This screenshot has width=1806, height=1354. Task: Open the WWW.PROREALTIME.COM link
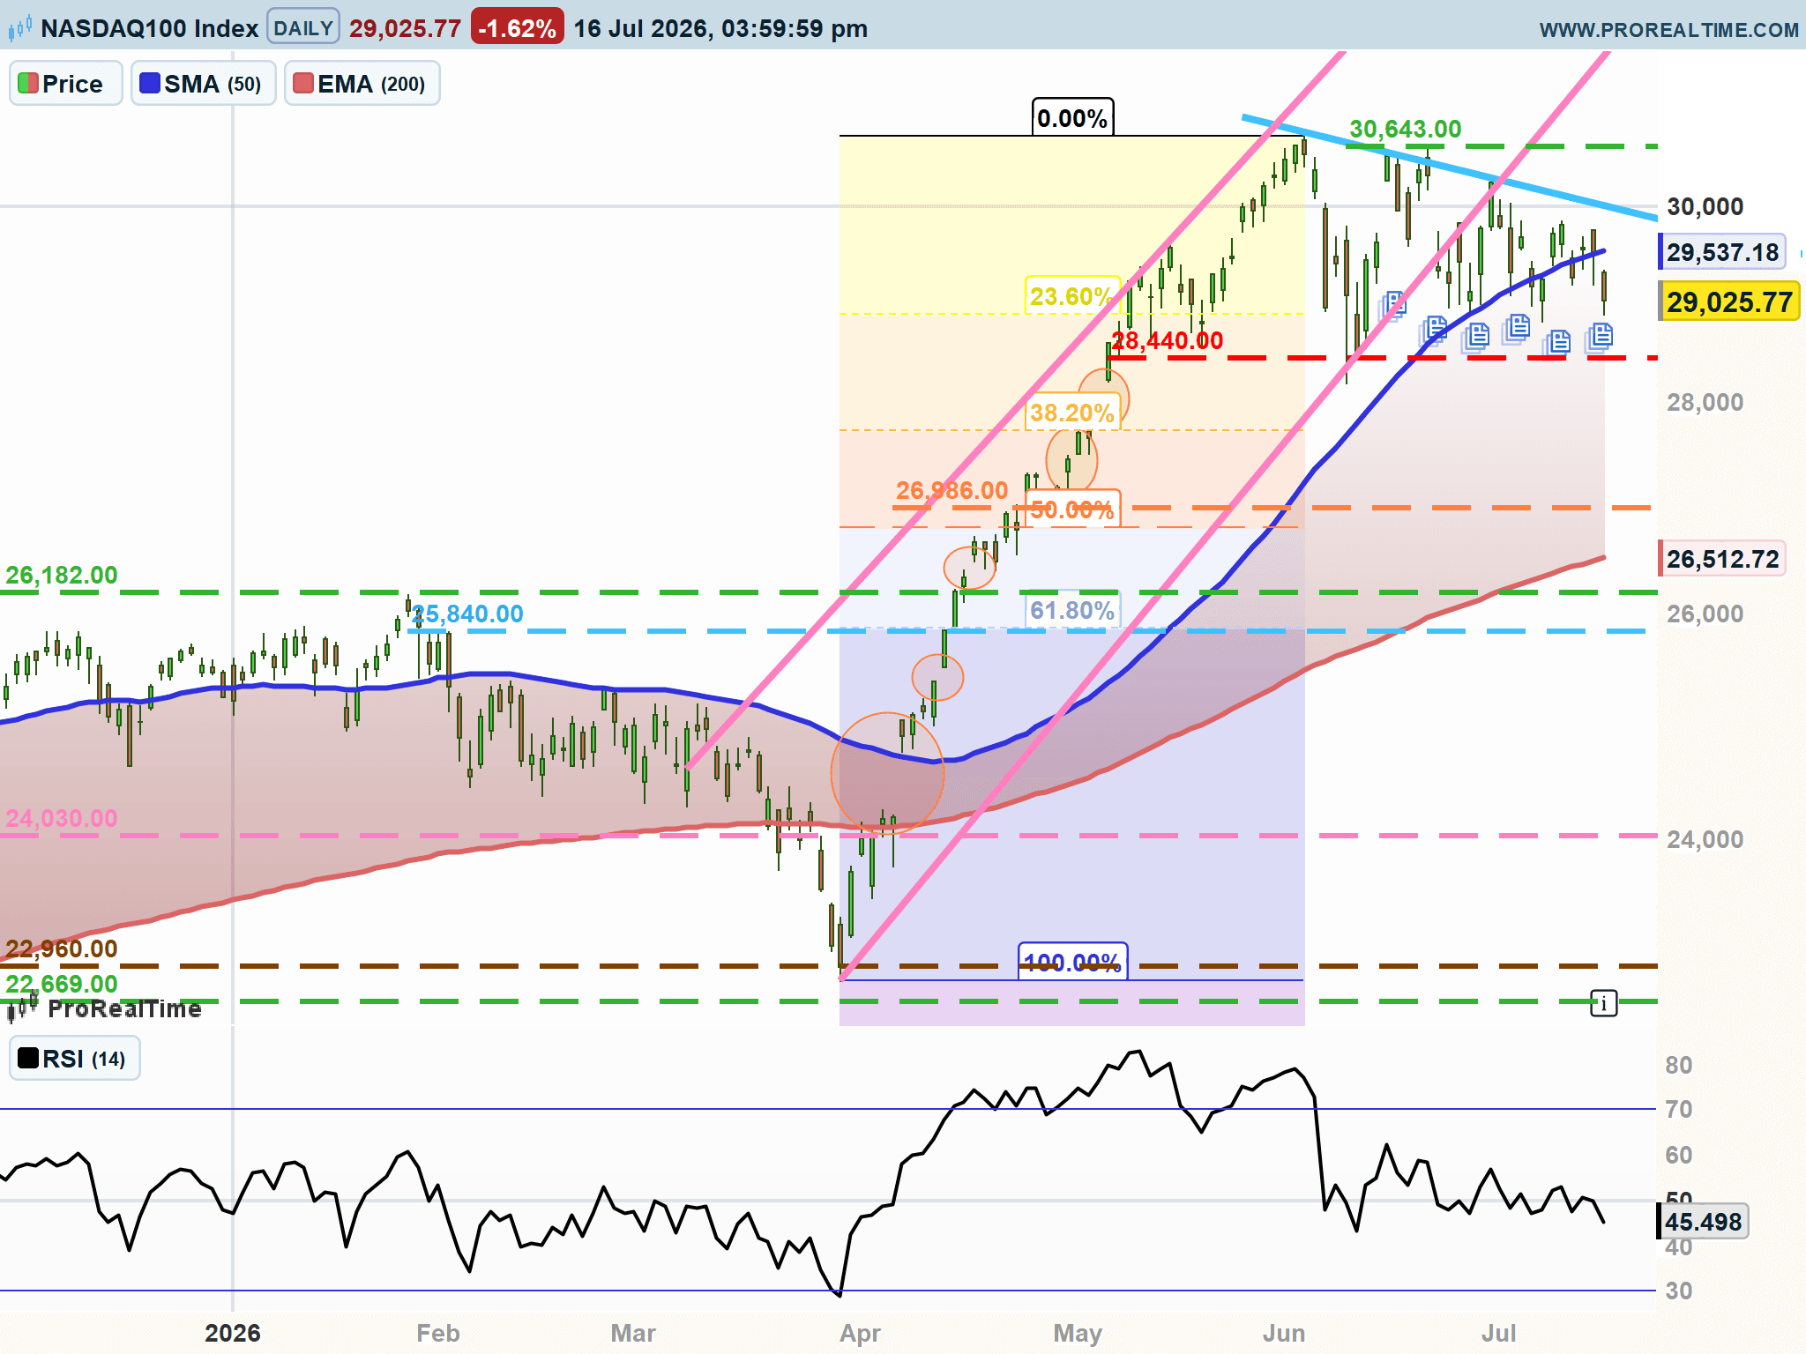pyautogui.click(x=1668, y=30)
